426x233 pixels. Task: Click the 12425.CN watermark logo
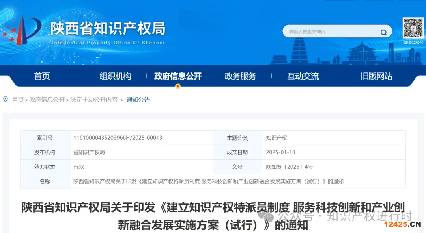pos(402,224)
